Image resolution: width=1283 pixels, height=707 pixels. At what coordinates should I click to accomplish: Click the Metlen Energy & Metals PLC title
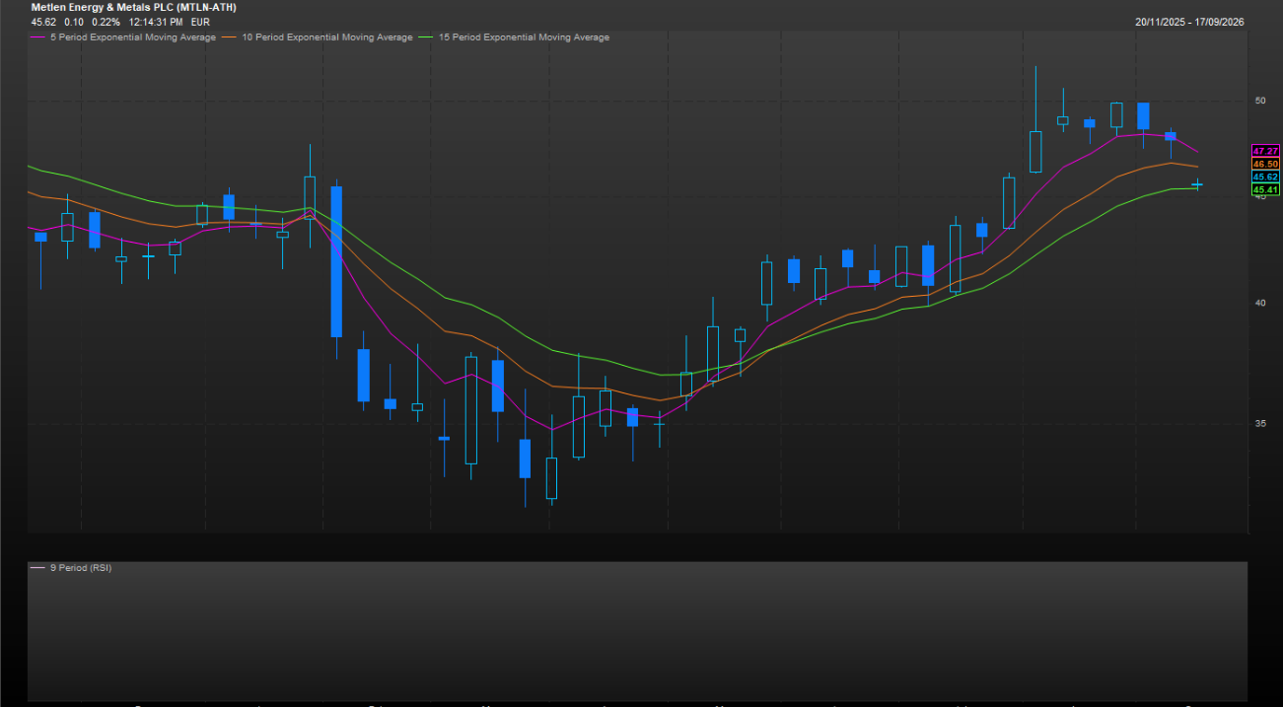(133, 7)
